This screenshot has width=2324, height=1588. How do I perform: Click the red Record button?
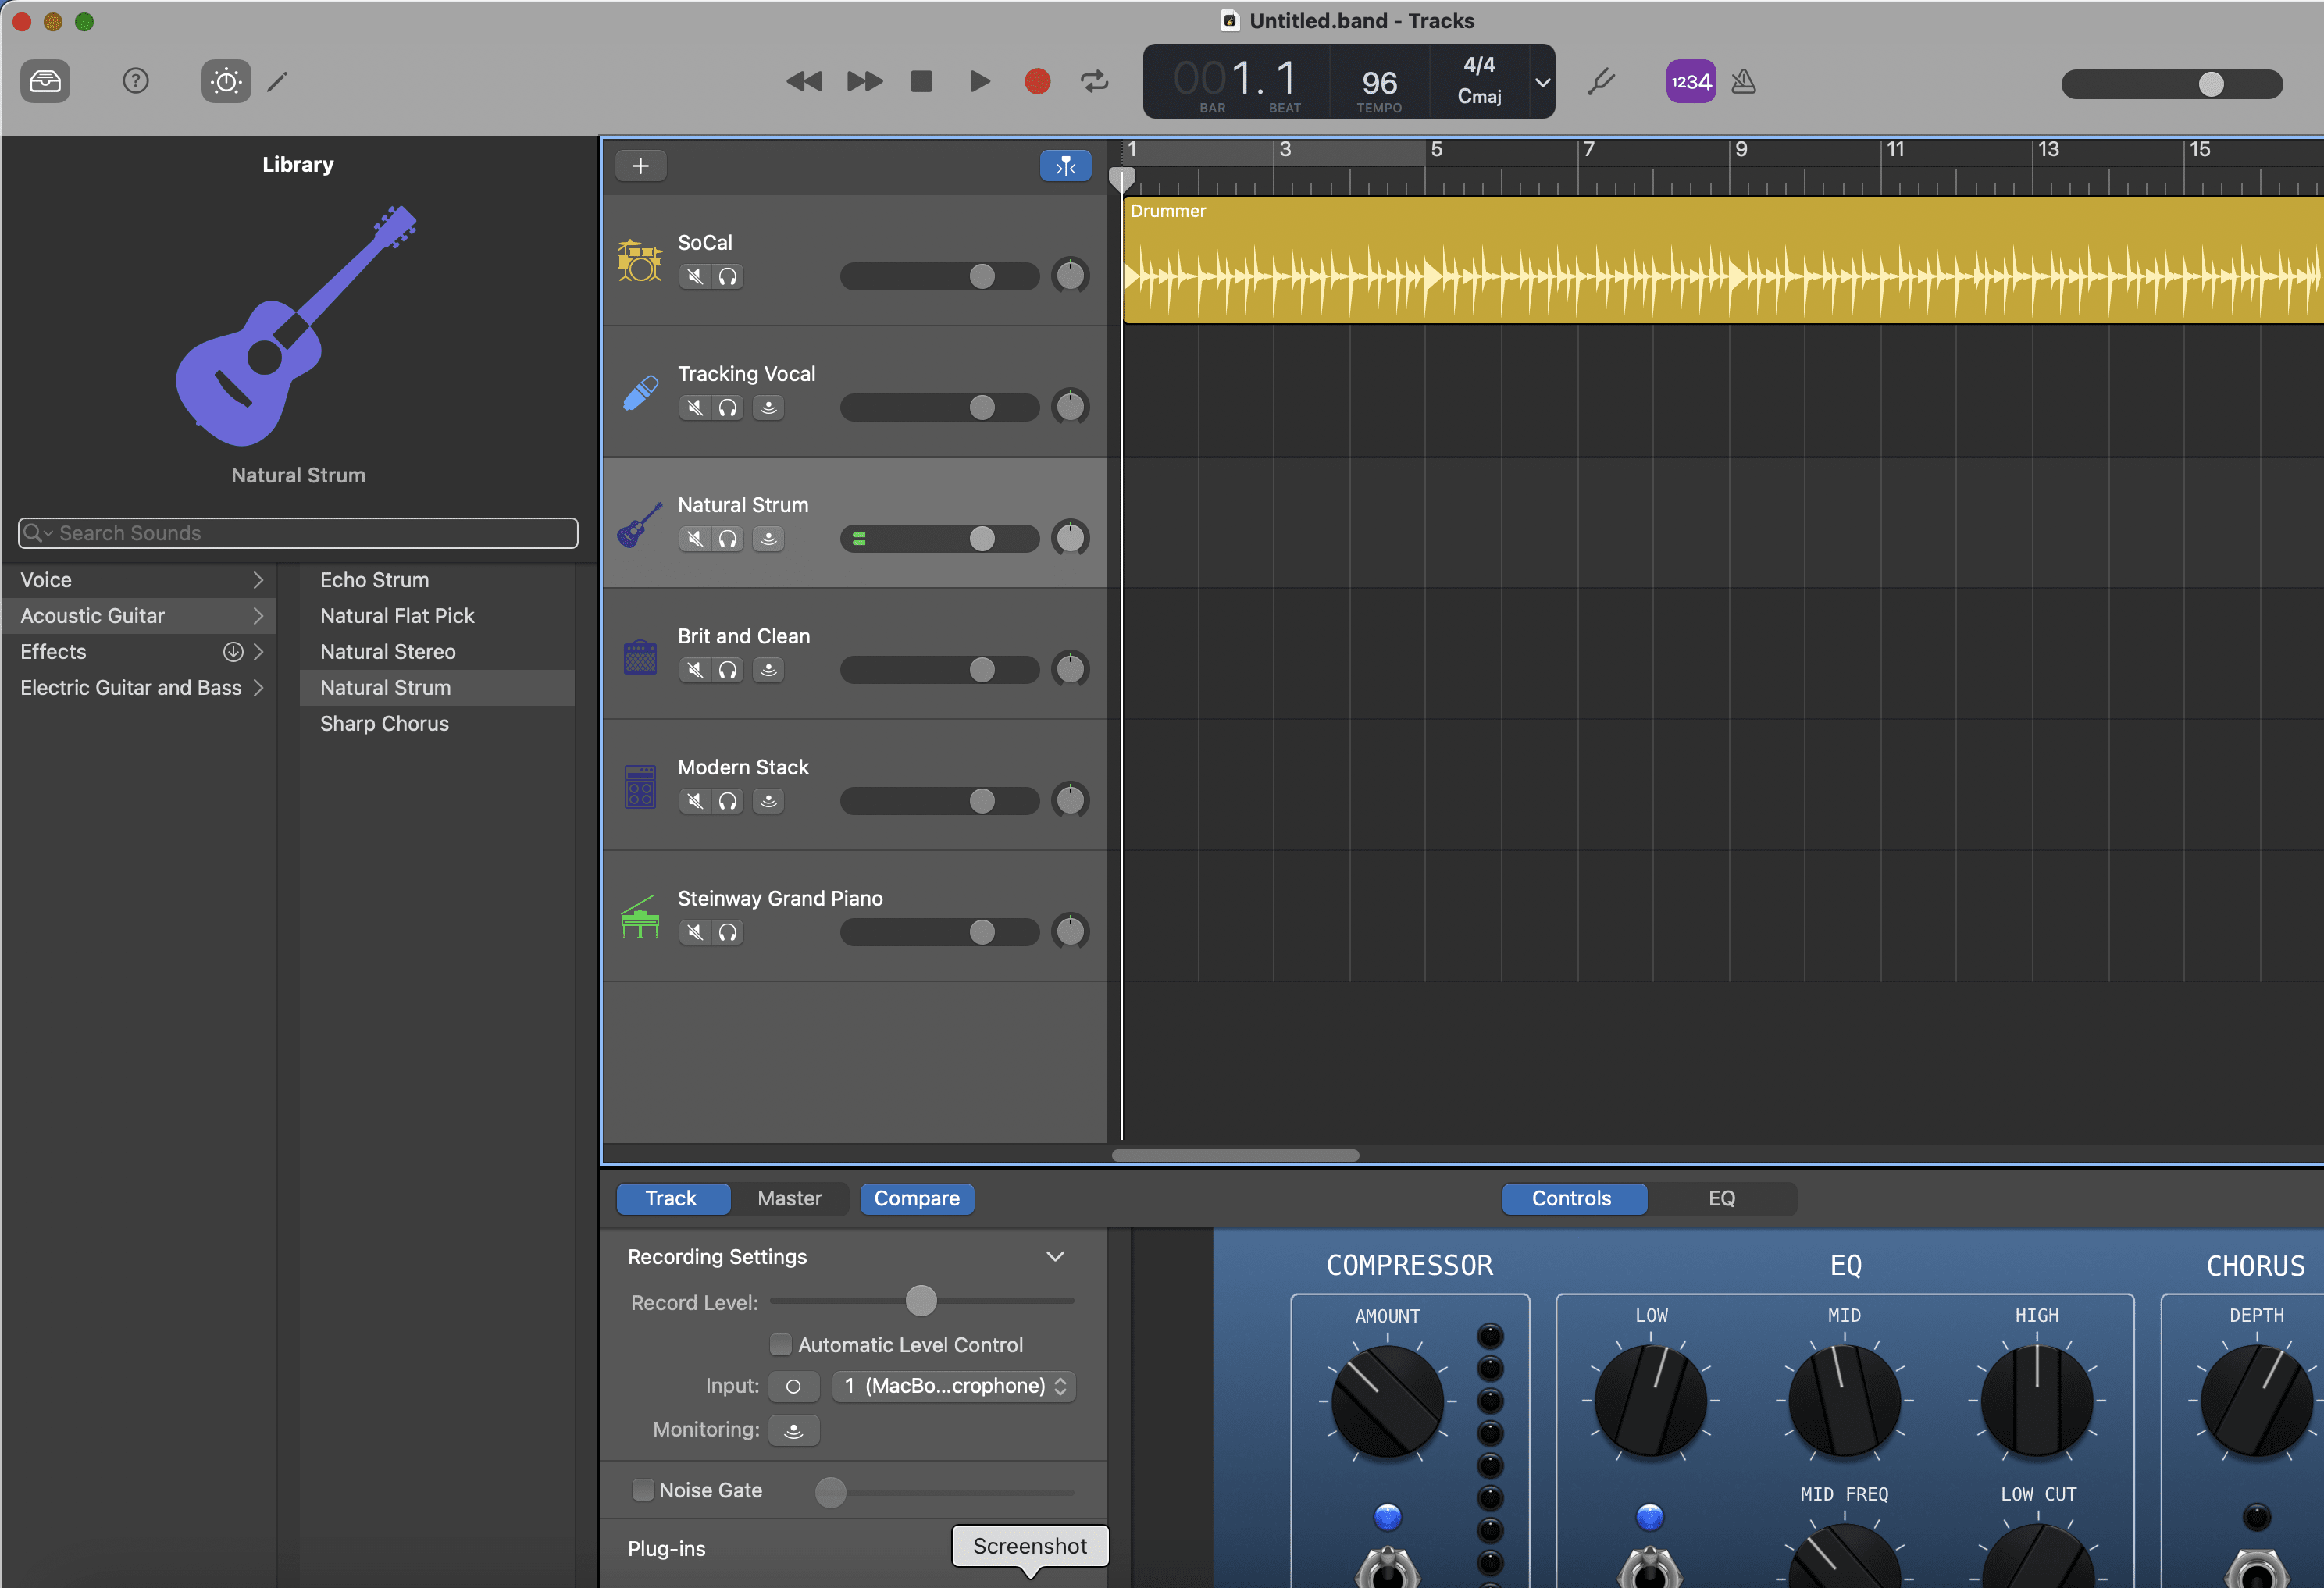[x=1037, y=81]
